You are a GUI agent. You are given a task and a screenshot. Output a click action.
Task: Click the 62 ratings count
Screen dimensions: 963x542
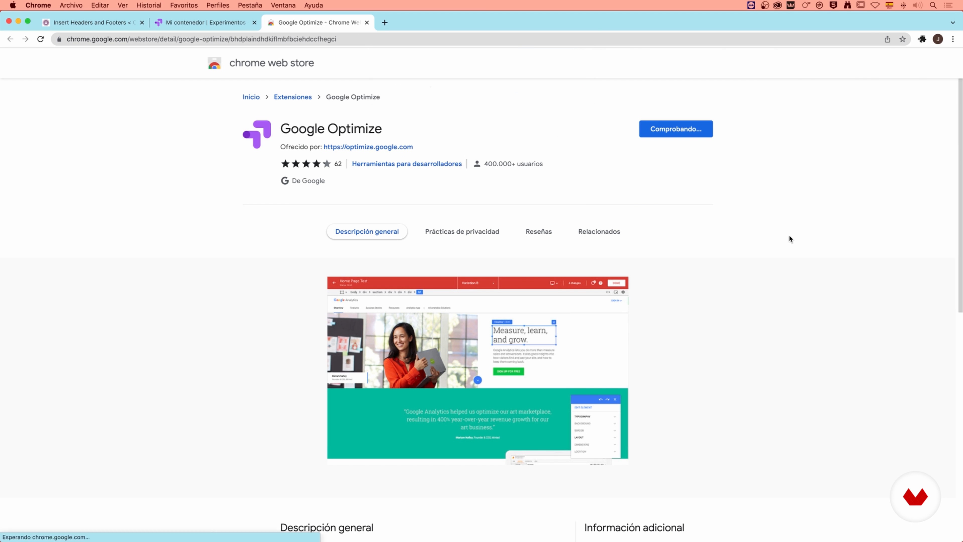click(x=338, y=164)
